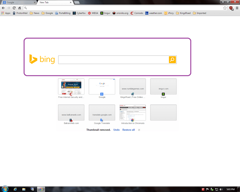
Task: Open the browser hamburger menu
Action: pyautogui.click(x=237, y=8)
